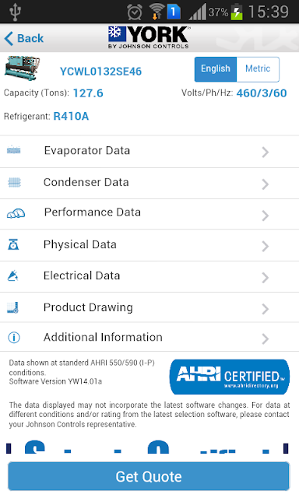Open Additional Information section
Image resolution: width=299 pixels, height=498 pixels.
click(x=149, y=337)
